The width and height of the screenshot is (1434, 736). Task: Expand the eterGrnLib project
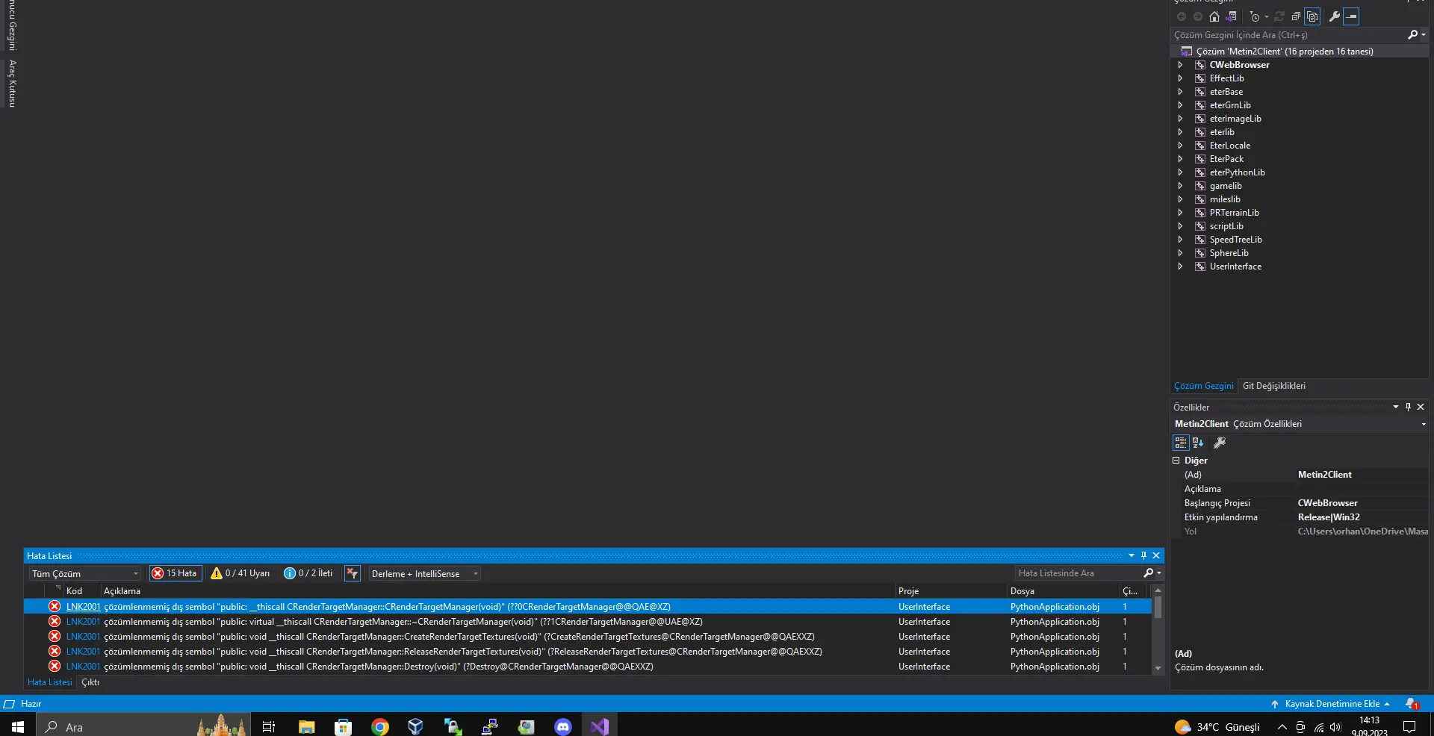click(x=1180, y=105)
